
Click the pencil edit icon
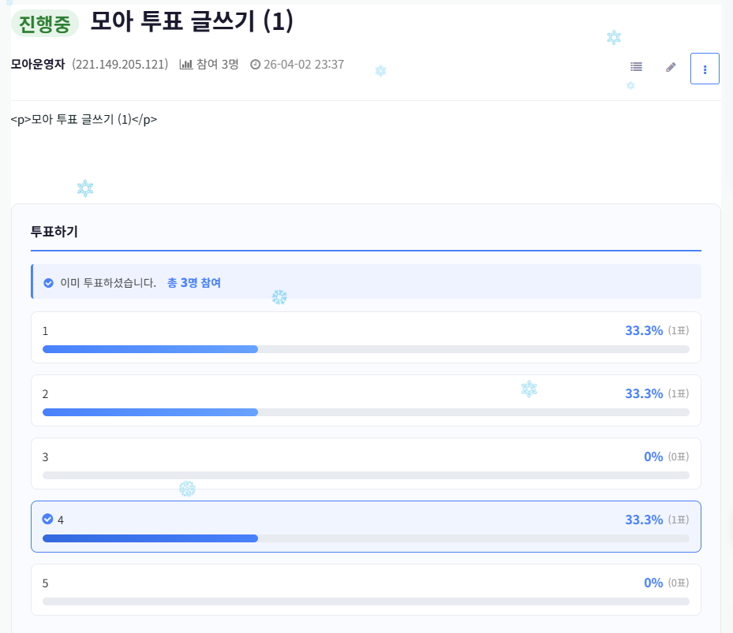click(671, 67)
